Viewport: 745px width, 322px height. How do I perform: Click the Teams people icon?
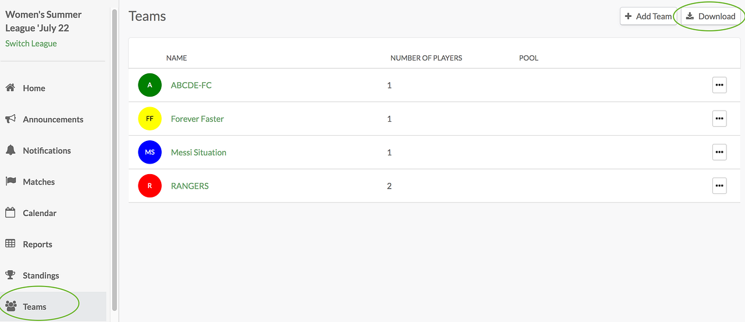click(10, 306)
